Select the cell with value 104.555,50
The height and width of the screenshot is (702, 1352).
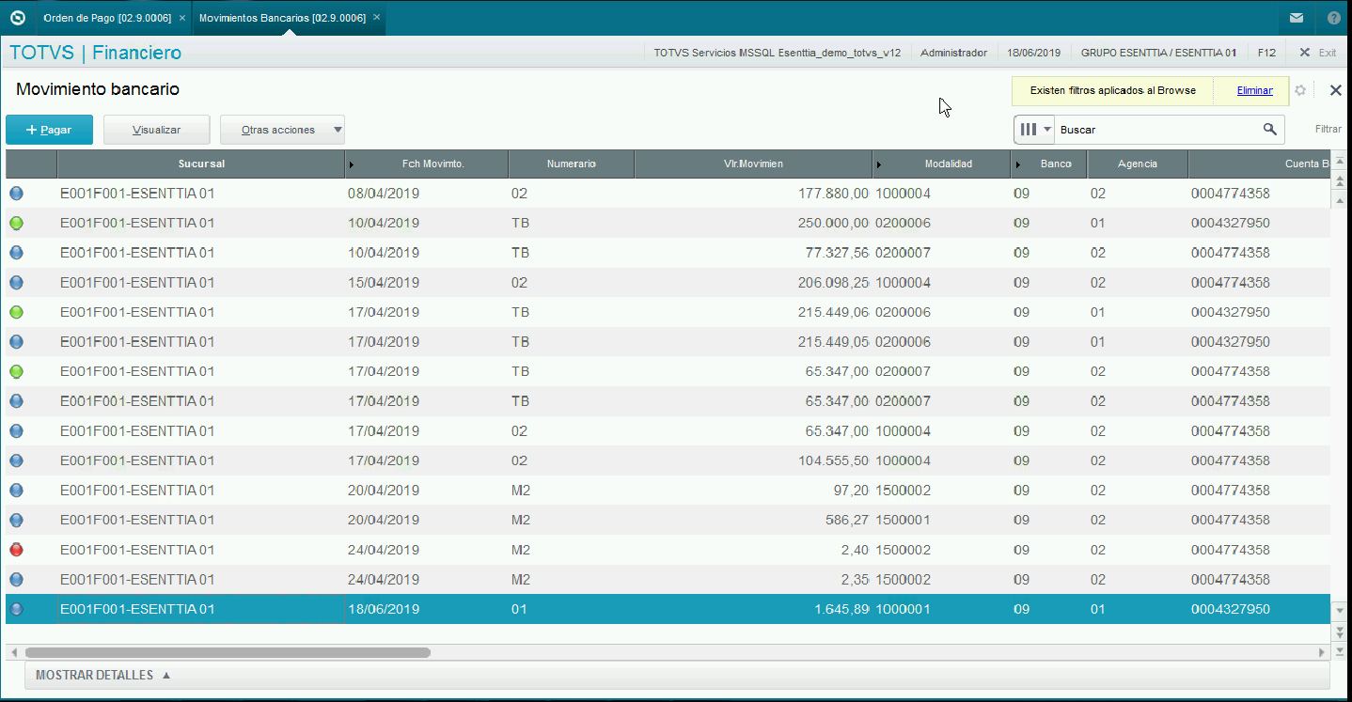[x=753, y=460]
